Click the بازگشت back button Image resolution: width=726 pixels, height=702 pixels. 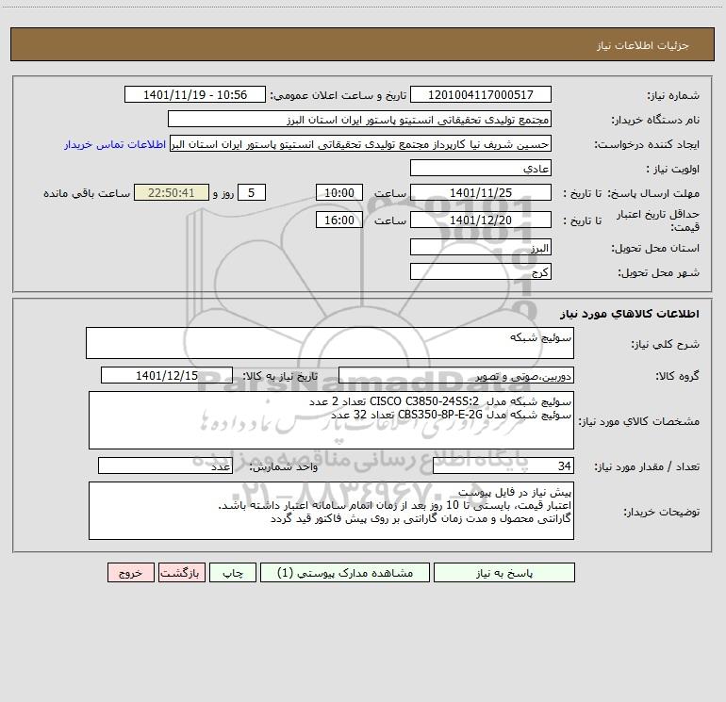[181, 573]
